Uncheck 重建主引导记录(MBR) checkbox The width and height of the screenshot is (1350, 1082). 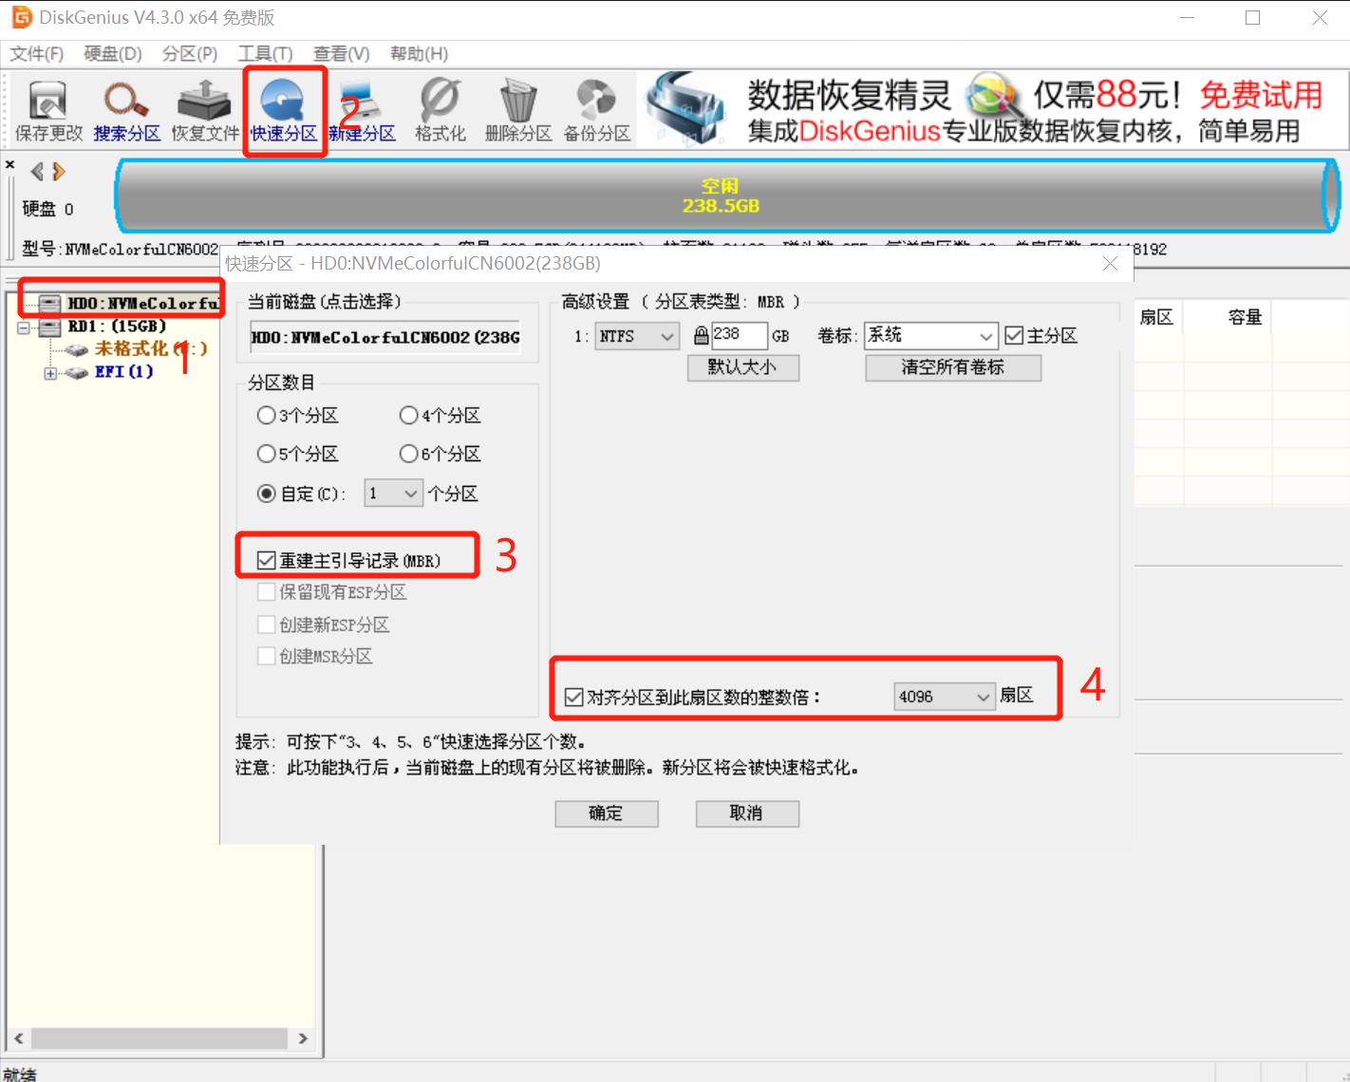(267, 561)
